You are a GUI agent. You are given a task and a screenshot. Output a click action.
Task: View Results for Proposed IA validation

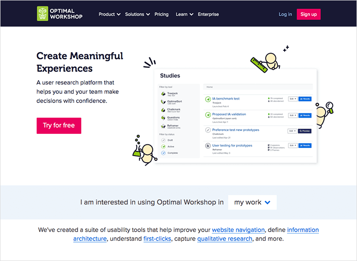click(305, 115)
